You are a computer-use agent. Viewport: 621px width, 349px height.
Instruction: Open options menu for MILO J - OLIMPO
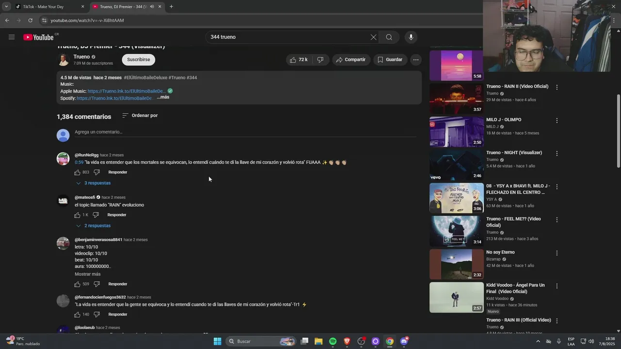557,120
